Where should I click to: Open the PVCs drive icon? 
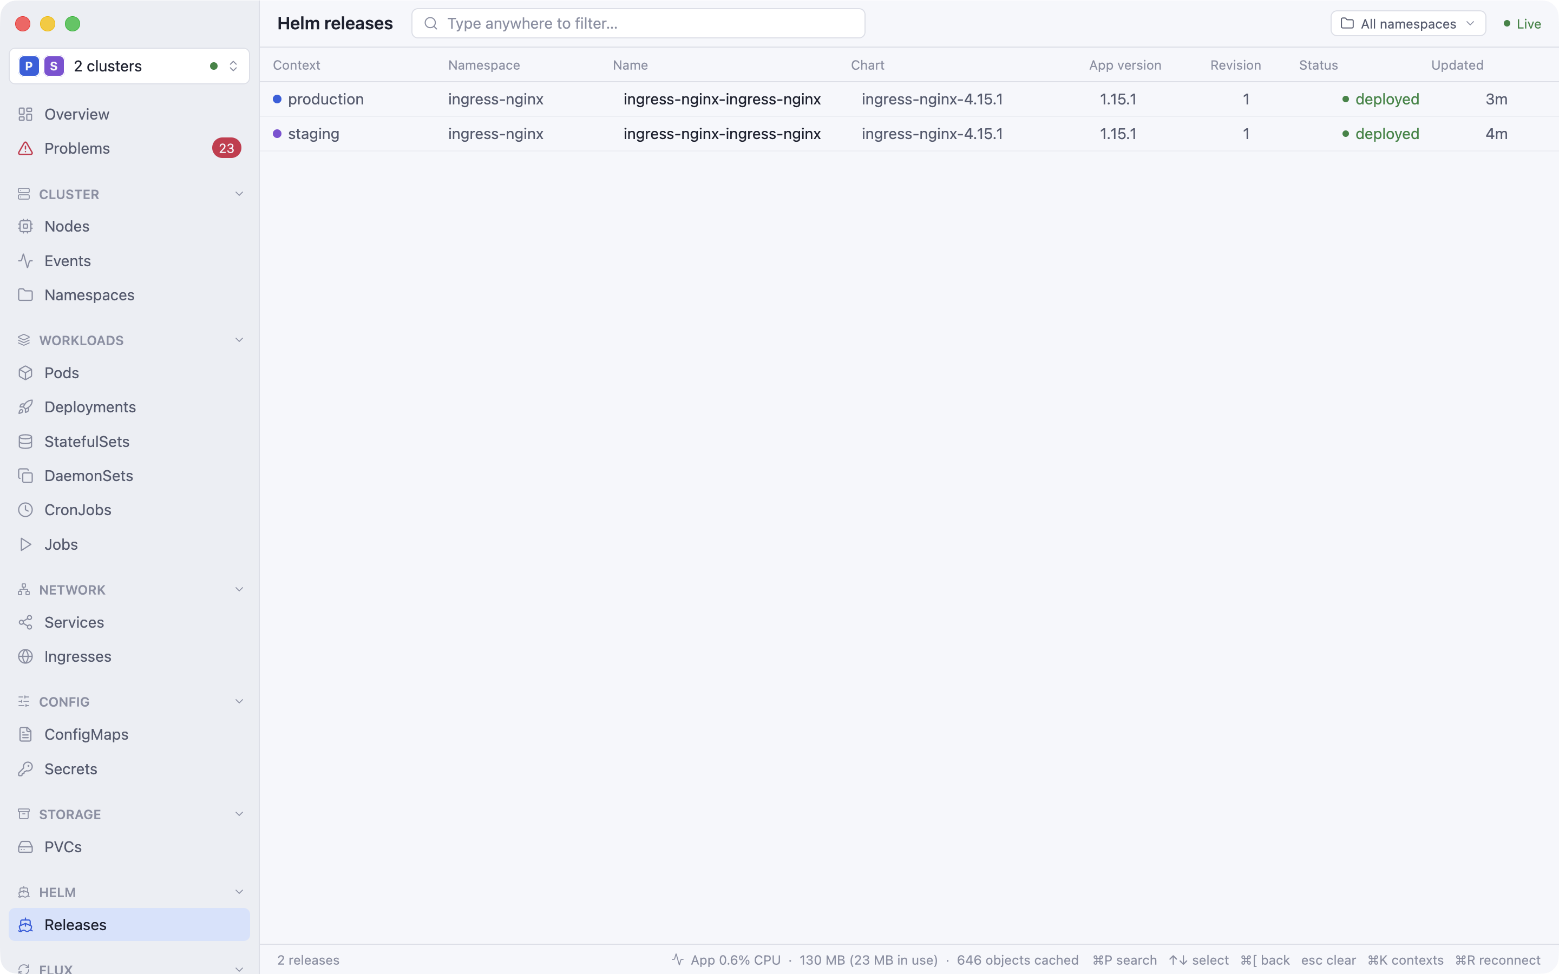25,847
